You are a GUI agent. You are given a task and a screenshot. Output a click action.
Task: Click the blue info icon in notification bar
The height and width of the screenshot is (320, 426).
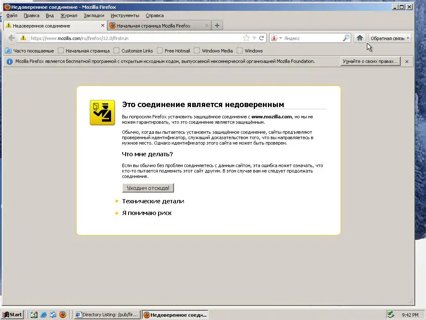tap(10, 62)
